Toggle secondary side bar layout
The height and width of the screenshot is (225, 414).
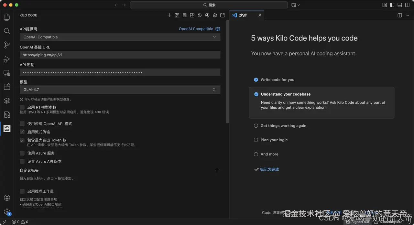tap(408, 5)
